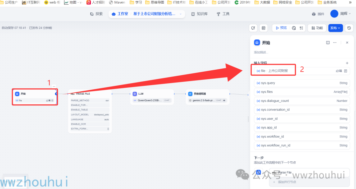The width and height of the screenshot is (356, 189).
Task: Click the sys.files variable row
Action: (x=302, y=92)
